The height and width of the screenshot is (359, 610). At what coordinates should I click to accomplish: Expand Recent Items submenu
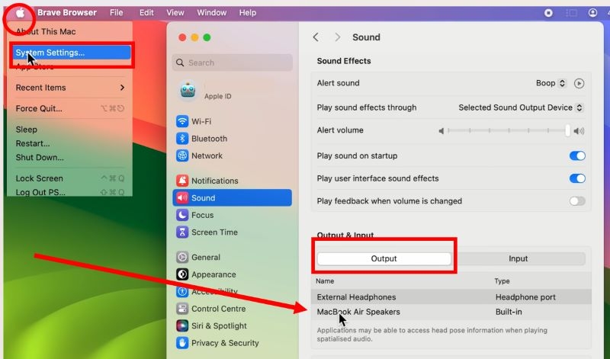point(70,88)
